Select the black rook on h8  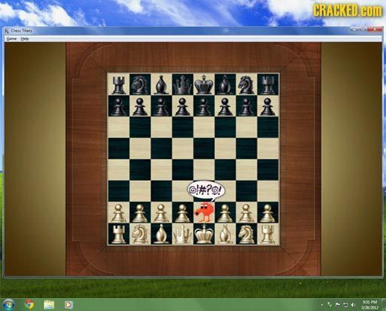pos(268,85)
